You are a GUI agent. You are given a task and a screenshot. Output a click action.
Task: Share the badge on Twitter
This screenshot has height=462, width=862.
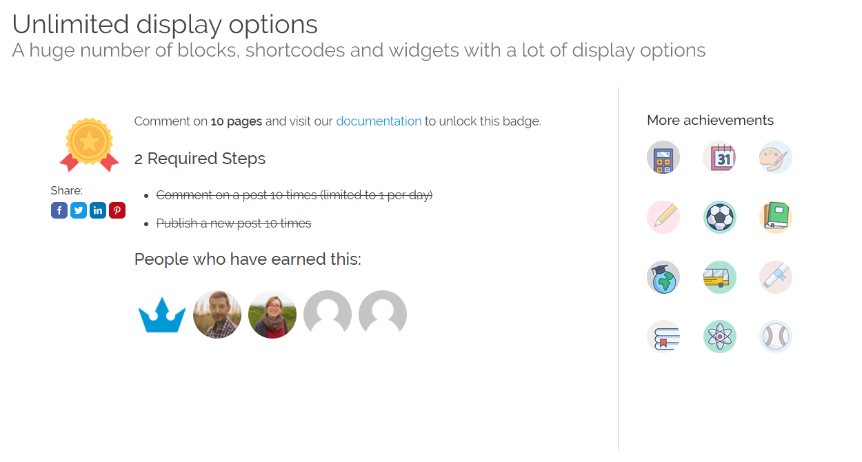coord(79,210)
